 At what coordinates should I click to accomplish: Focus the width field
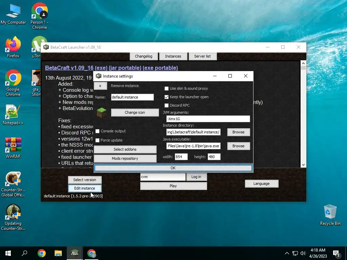point(181,157)
